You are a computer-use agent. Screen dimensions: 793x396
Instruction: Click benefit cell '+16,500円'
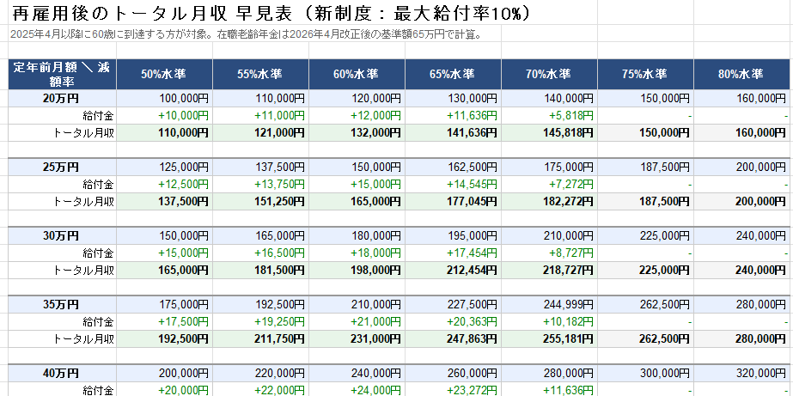tap(260, 253)
